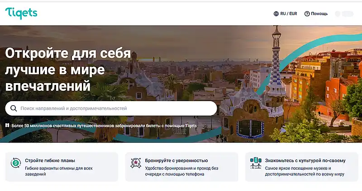The height and width of the screenshot is (191, 362).
Task: Click the profile placeholder in header
Action: (x=344, y=14)
